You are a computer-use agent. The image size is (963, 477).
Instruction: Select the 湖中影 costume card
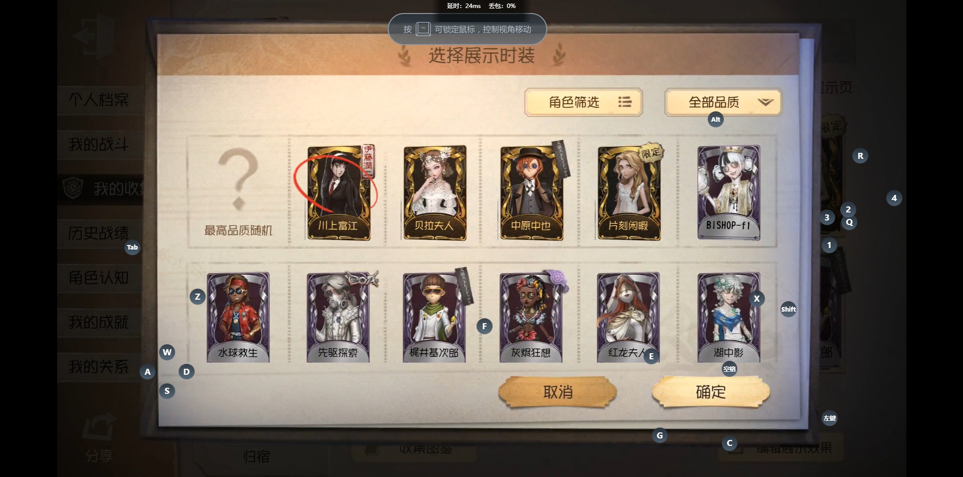click(x=729, y=317)
